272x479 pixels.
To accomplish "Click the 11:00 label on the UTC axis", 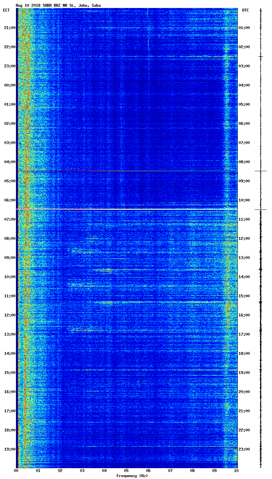I will pos(244,219).
